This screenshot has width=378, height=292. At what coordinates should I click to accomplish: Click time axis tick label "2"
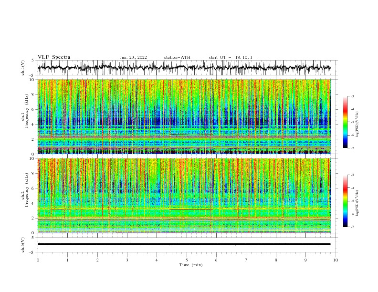97,260
